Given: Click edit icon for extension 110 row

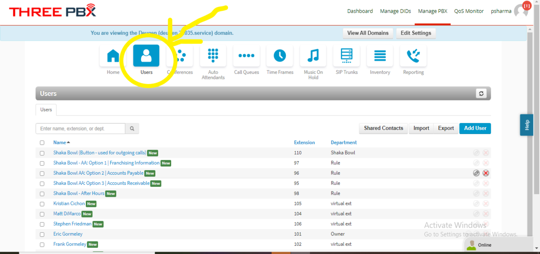Looking at the screenshot, I should (x=477, y=153).
